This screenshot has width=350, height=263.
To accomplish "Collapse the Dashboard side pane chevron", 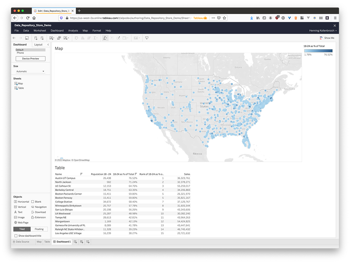I will click(x=48, y=44).
